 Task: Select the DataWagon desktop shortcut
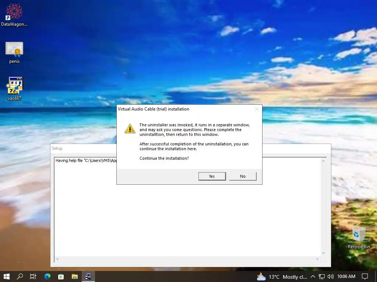tap(14, 15)
